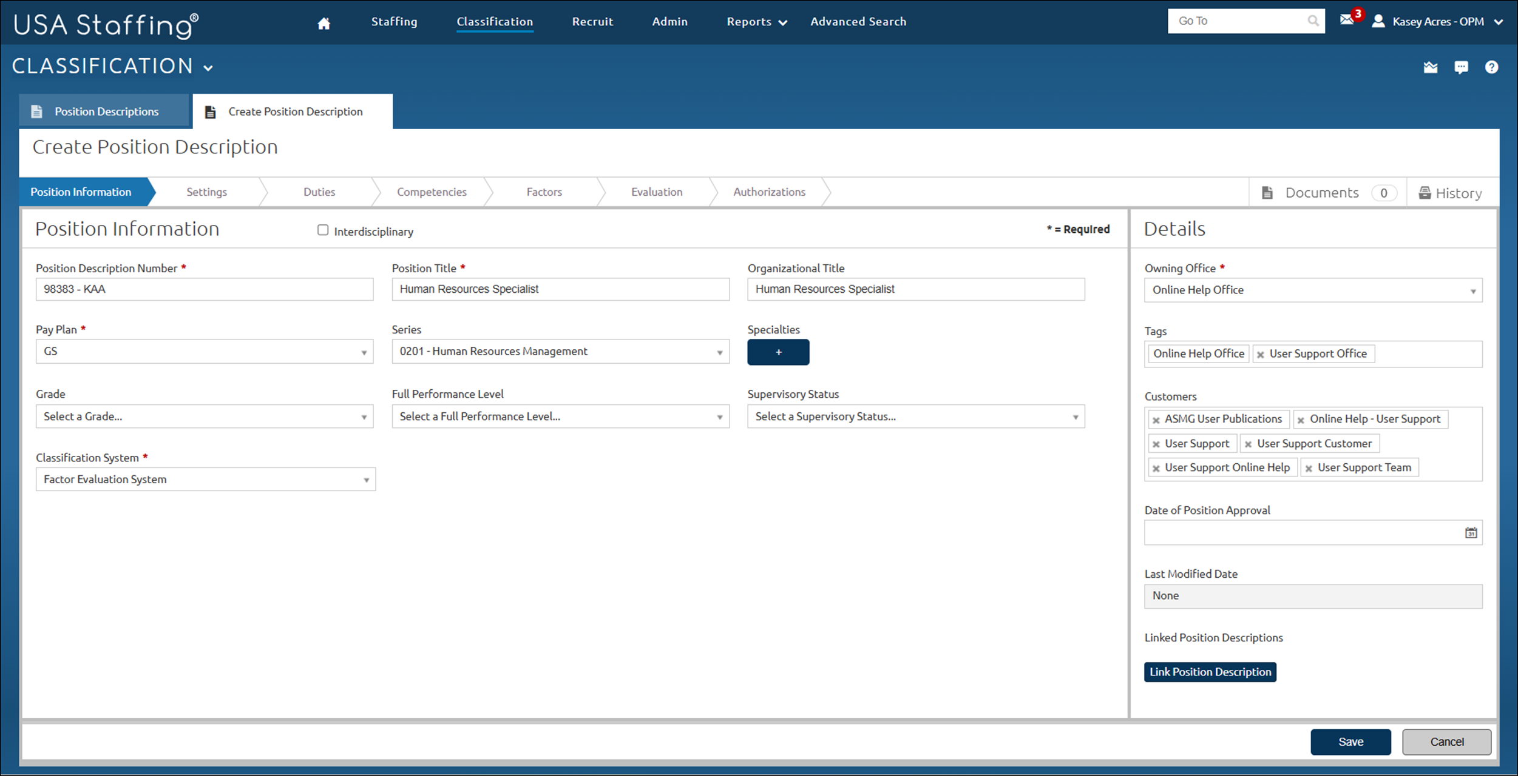Remove the ASMG User Publications customer
The height and width of the screenshot is (776, 1518).
(1156, 420)
